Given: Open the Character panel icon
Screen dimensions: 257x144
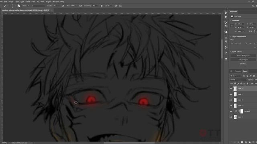Looking at the screenshot, I should click(x=226, y=38).
